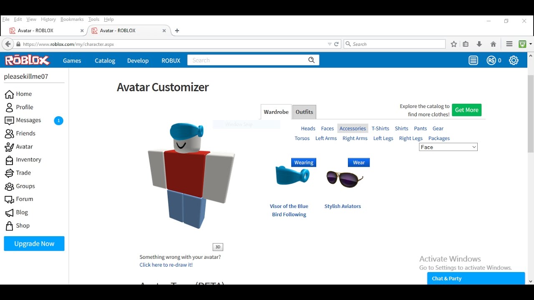The height and width of the screenshot is (300, 534).
Task: Click the page vertical scrollbar
Action: click(531, 114)
